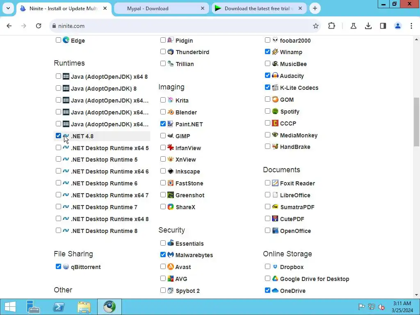Click the K-Lite Codecs icon
The image size is (420, 315).
tap(275, 87)
